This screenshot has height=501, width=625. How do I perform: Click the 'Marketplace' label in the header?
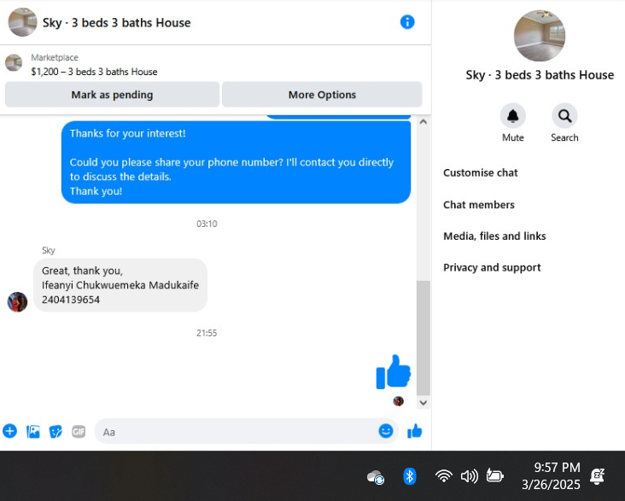coord(55,57)
